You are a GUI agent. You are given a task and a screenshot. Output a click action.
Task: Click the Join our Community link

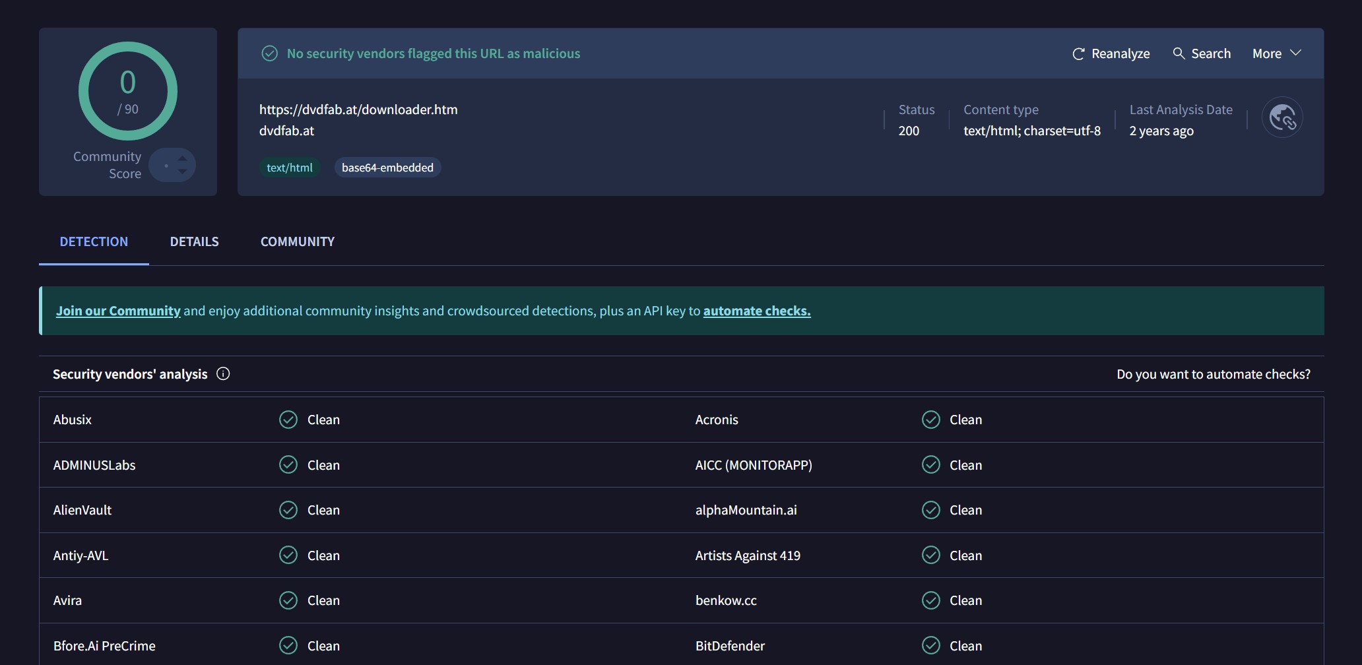point(118,311)
